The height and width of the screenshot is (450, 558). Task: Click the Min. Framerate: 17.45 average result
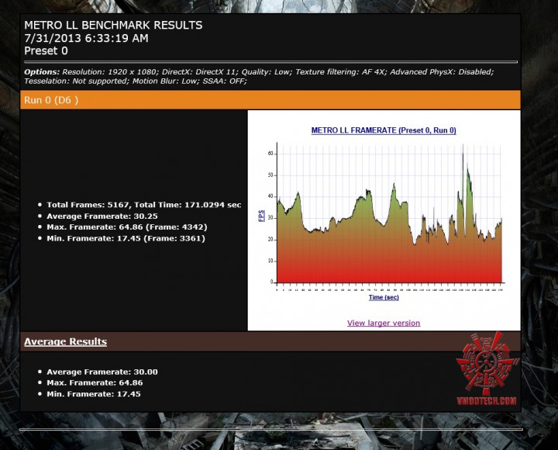94,394
